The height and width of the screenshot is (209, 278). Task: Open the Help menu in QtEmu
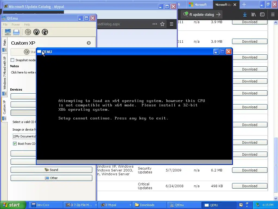point(27,24)
